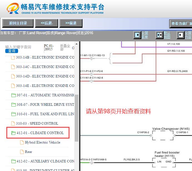This screenshot has width=192, height=171.
Task: Open the Hybrid Electric Vehicle document
Action: (43, 142)
